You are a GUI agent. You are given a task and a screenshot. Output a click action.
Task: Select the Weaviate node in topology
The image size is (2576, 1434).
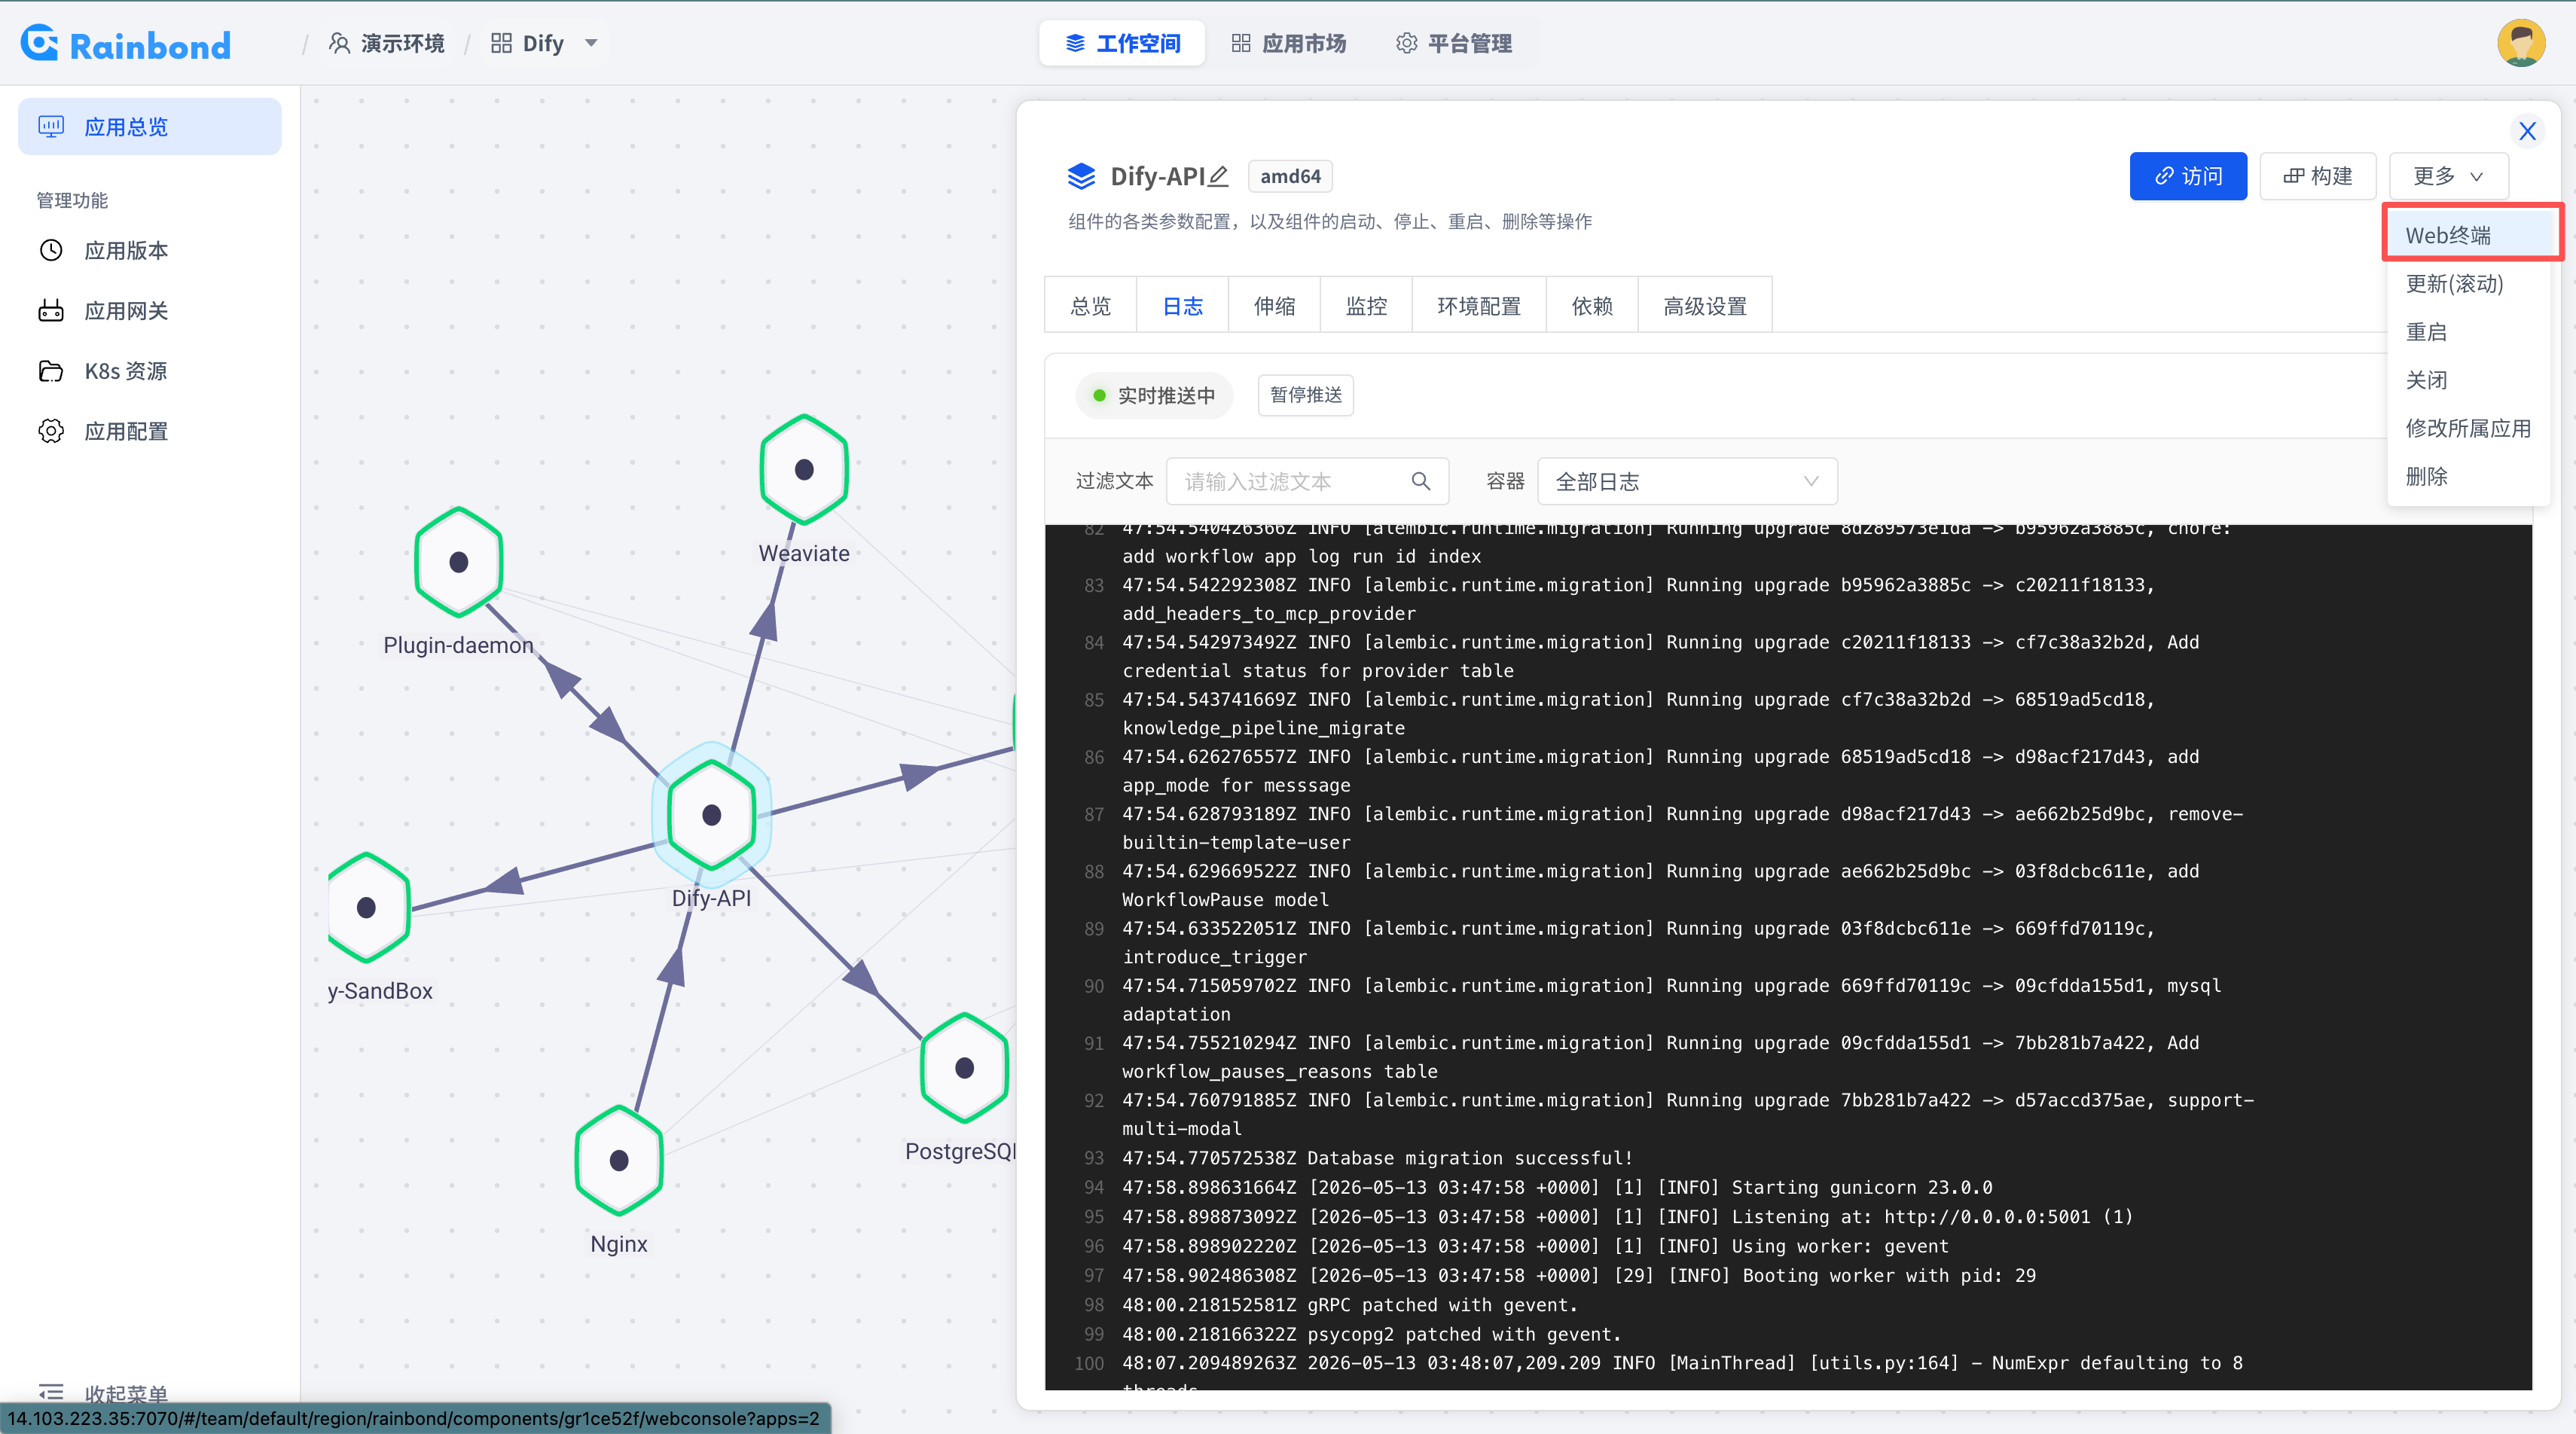[804, 470]
